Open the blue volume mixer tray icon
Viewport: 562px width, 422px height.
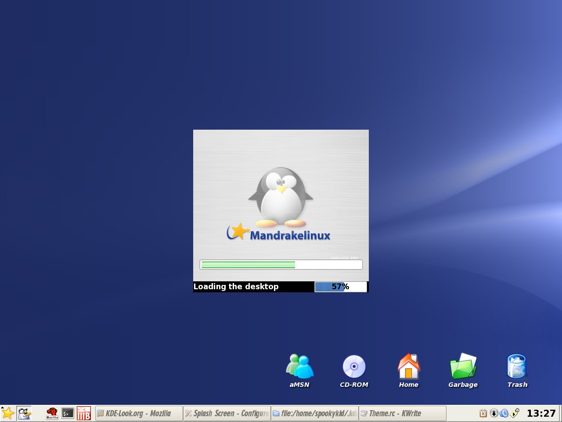pos(504,413)
